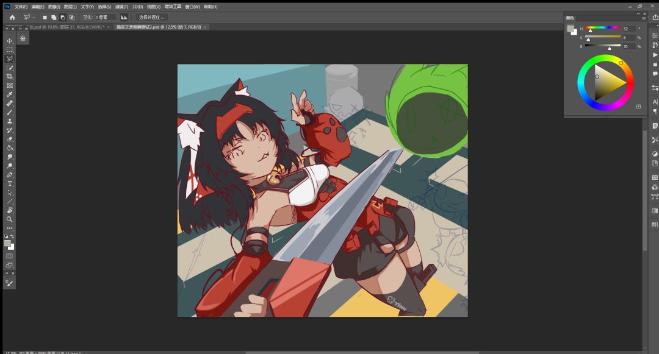Select the Clone Stamp tool

[x=10, y=121]
